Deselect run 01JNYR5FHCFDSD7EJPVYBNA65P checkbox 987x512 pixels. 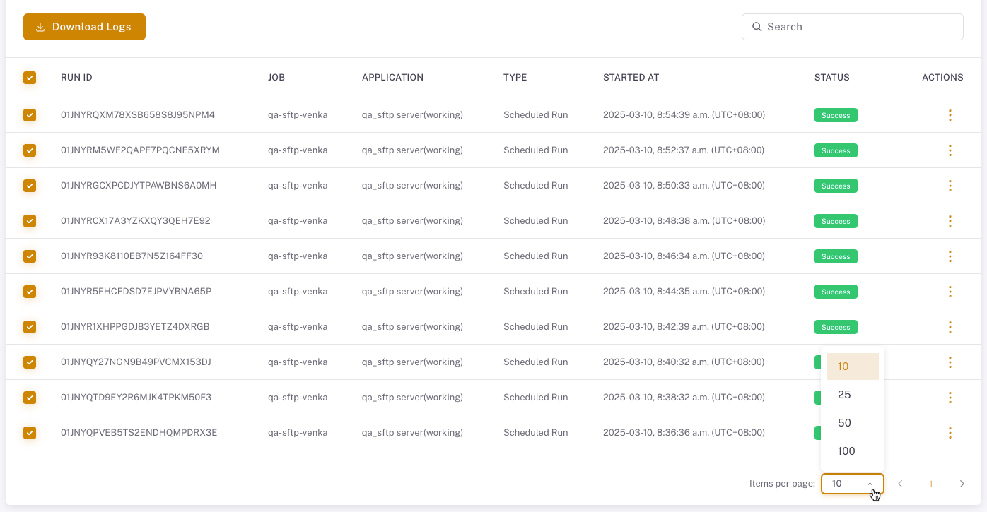coord(30,292)
